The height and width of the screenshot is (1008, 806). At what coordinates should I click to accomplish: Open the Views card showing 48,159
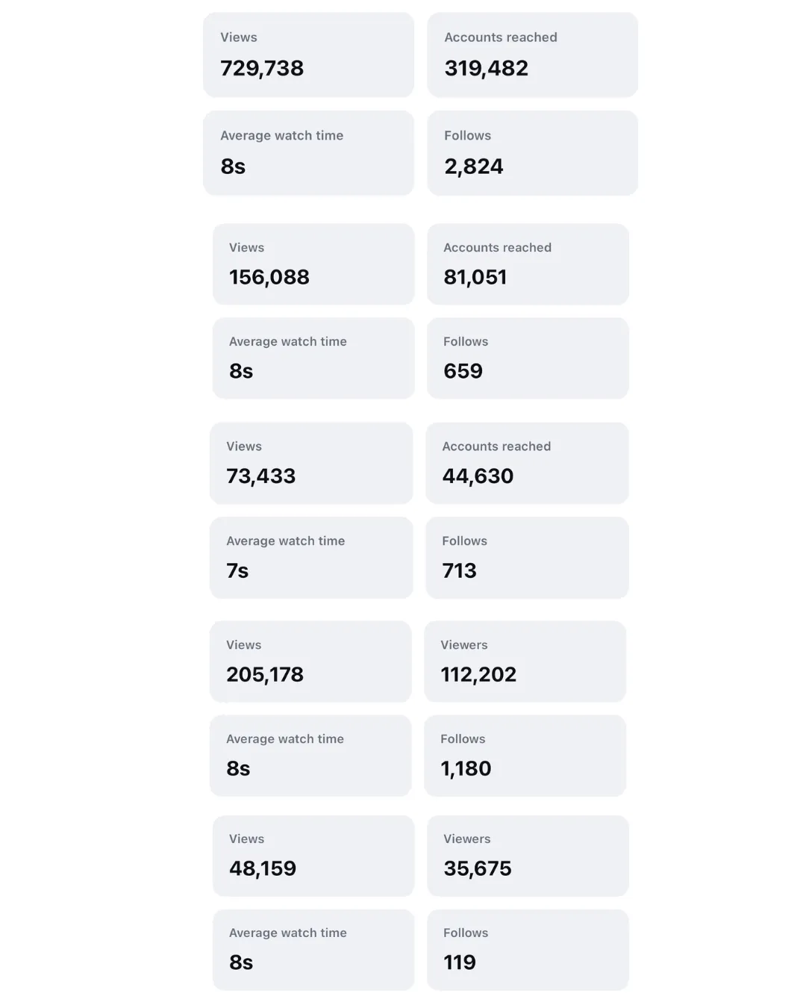click(313, 856)
